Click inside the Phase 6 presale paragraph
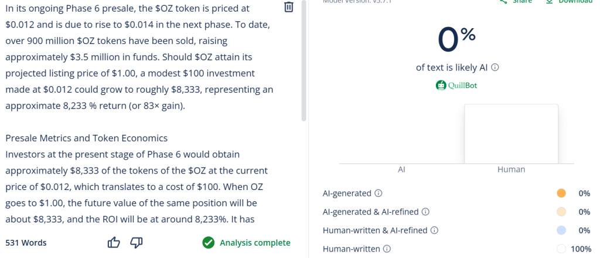The width and height of the screenshot is (600, 258). [x=139, y=57]
